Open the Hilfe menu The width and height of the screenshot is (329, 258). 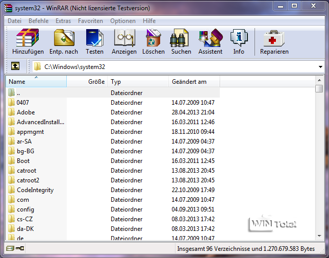[149, 21]
